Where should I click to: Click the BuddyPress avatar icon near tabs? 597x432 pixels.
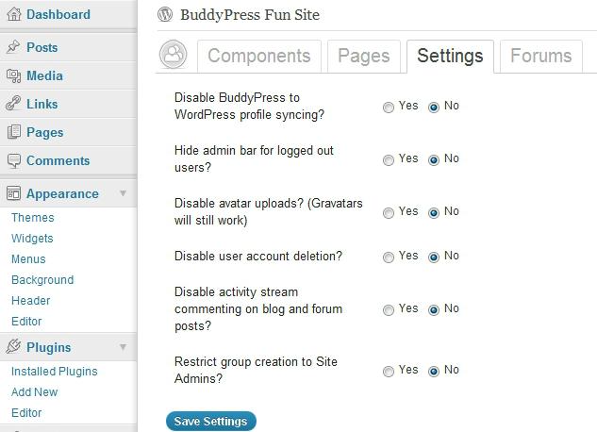(174, 55)
